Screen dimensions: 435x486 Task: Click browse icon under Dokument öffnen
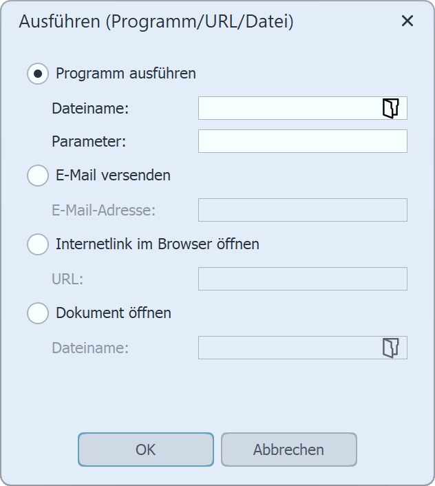(x=390, y=348)
